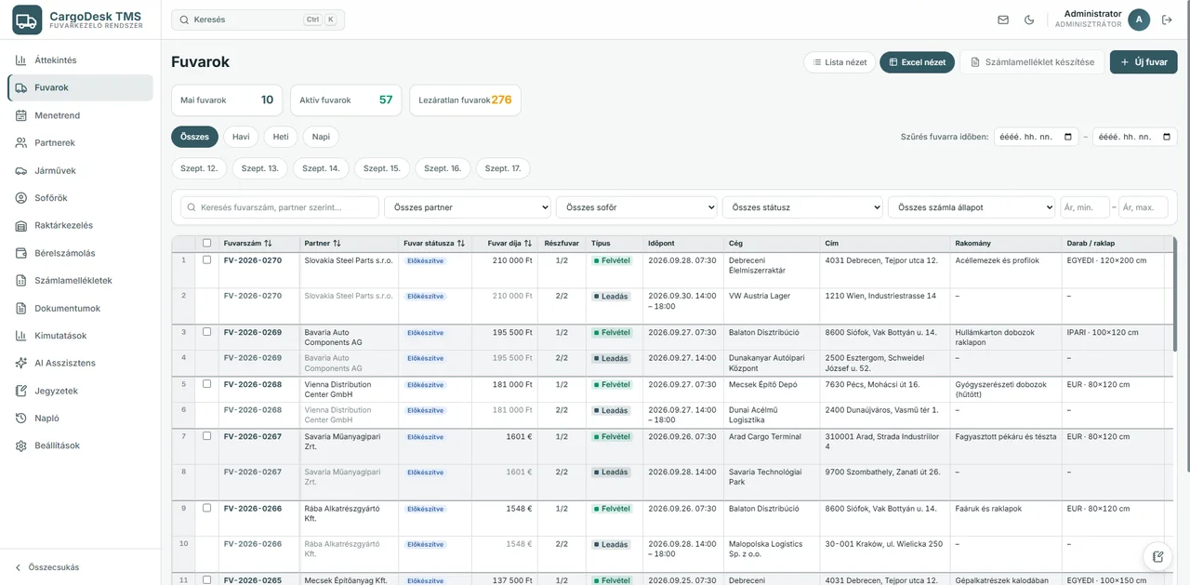Click Számlamelléklet készítése button
This screenshot has width=1190, height=585.
[x=1032, y=62]
